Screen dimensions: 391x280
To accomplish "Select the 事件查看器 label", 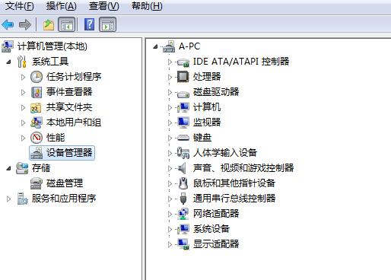I will click(69, 92).
